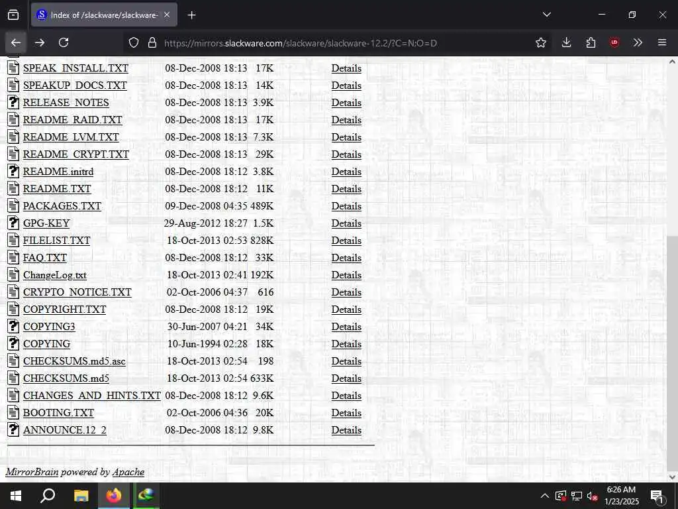The height and width of the screenshot is (509, 678).
Task: Close the Index of /slackware tab
Action: pyautogui.click(x=167, y=15)
